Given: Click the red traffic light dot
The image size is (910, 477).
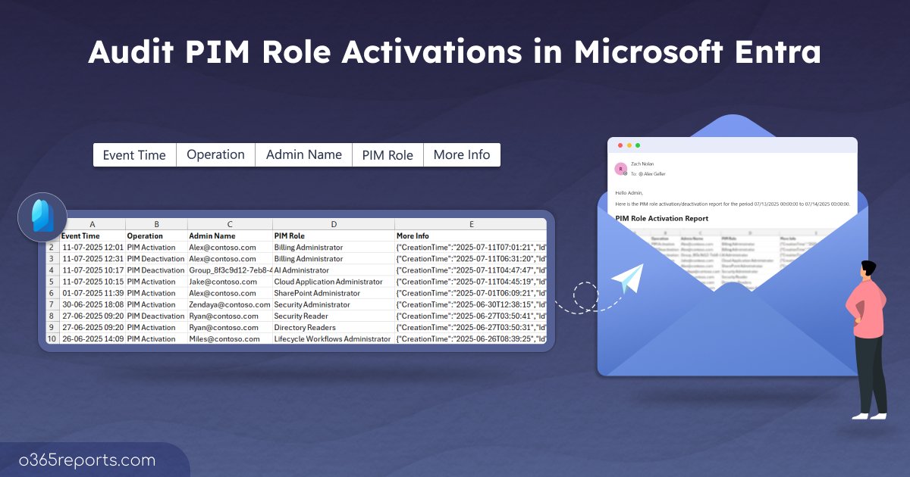Looking at the screenshot, I should pyautogui.click(x=620, y=145).
